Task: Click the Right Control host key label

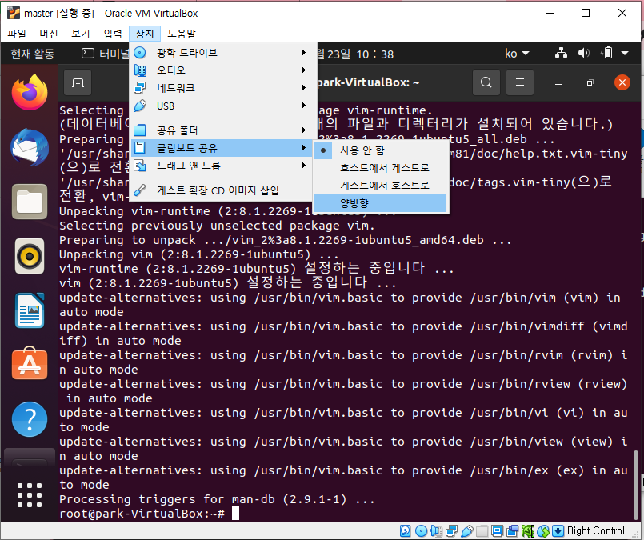Action: tap(595, 531)
